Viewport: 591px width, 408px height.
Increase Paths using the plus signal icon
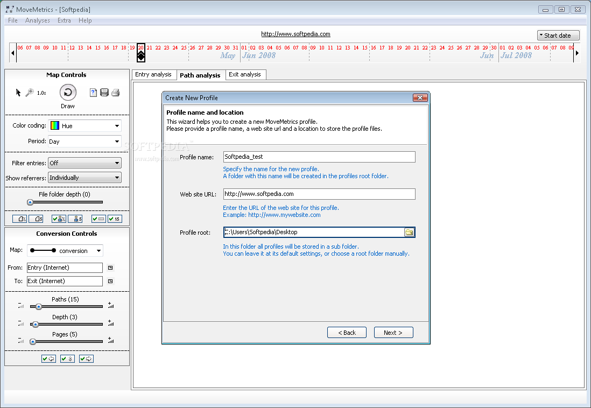click(111, 305)
